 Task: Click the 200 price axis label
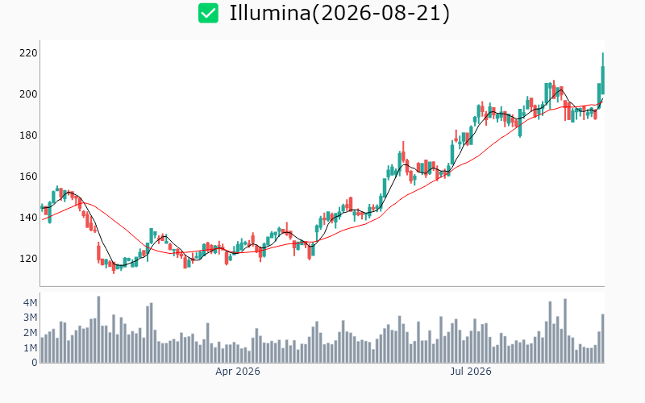click(28, 94)
